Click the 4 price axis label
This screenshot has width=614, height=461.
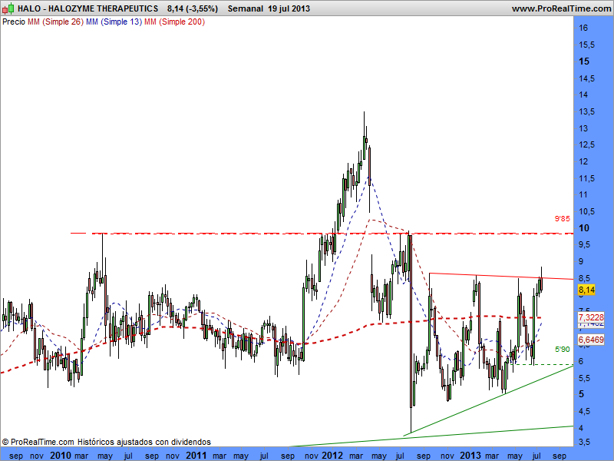tap(581, 428)
